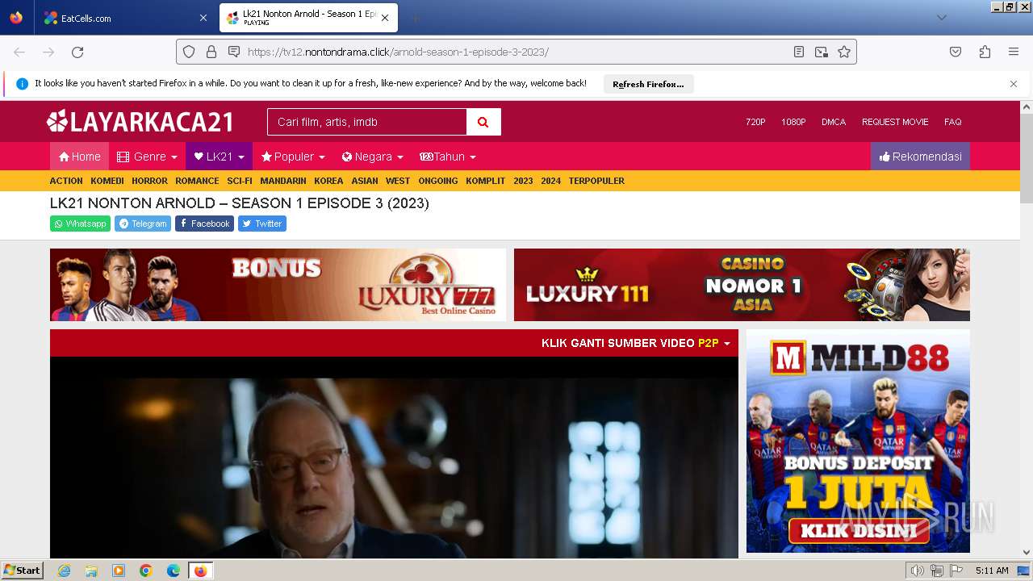Launch Chrome from the taskbar

146,571
